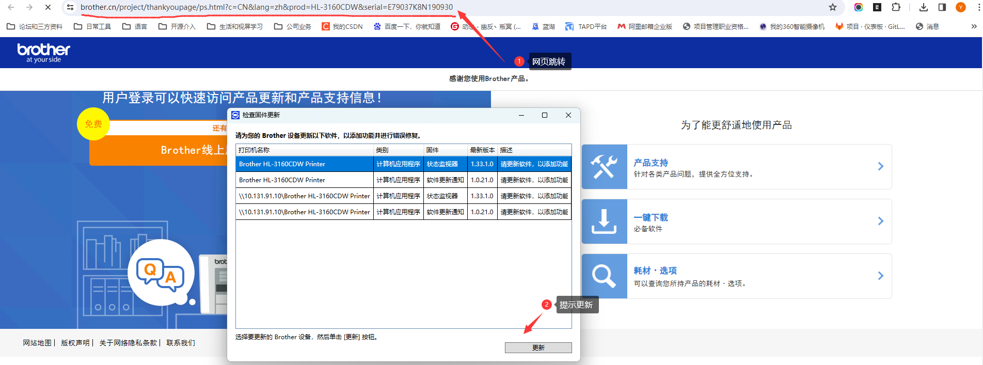The width and height of the screenshot is (983, 365).
Task: Open the 公司业务 bookmark folder
Action: pos(293,26)
